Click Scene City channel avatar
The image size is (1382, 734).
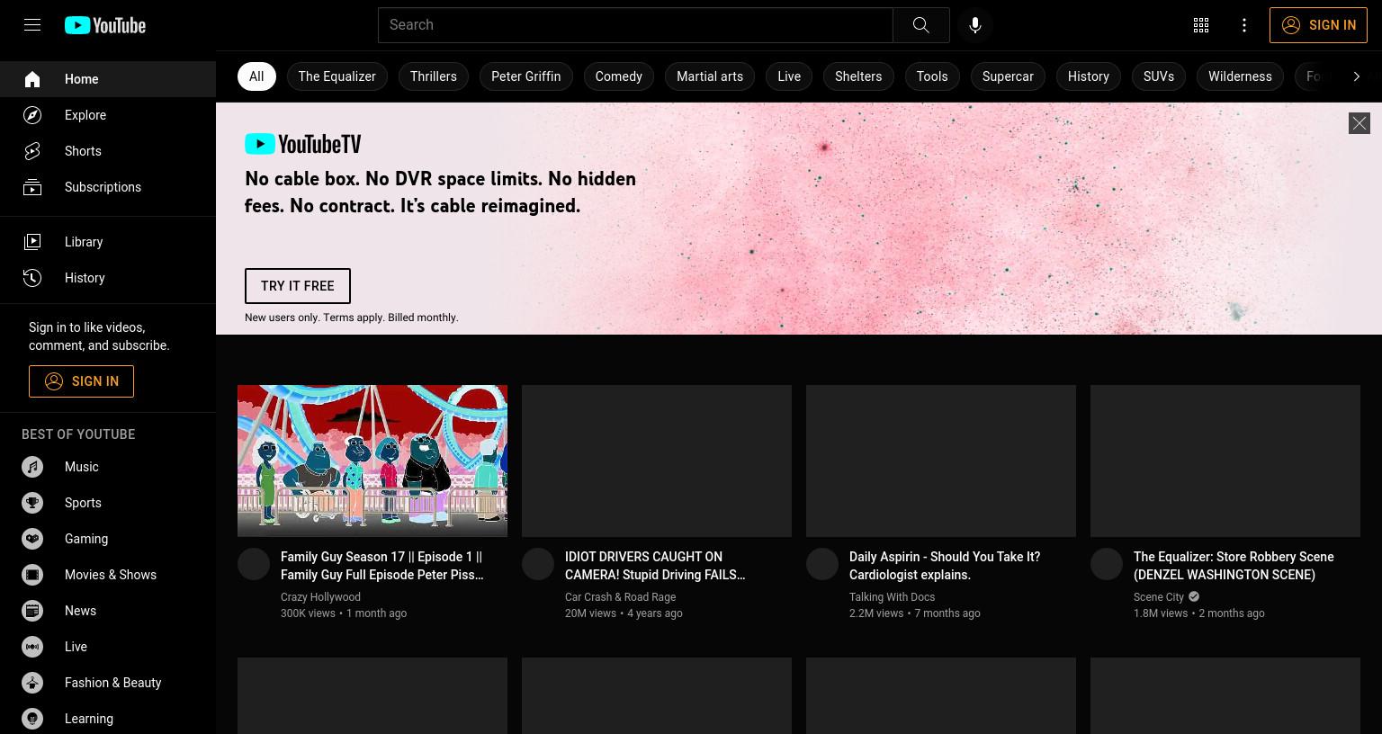pos(1107,564)
